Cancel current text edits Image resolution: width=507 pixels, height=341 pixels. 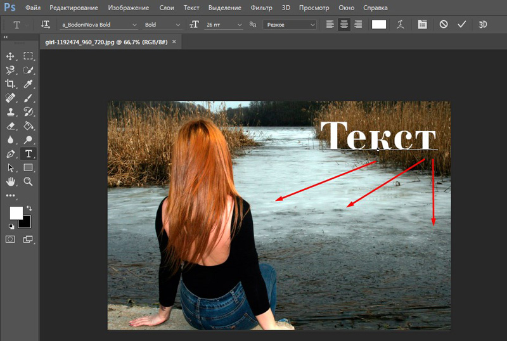pos(444,24)
